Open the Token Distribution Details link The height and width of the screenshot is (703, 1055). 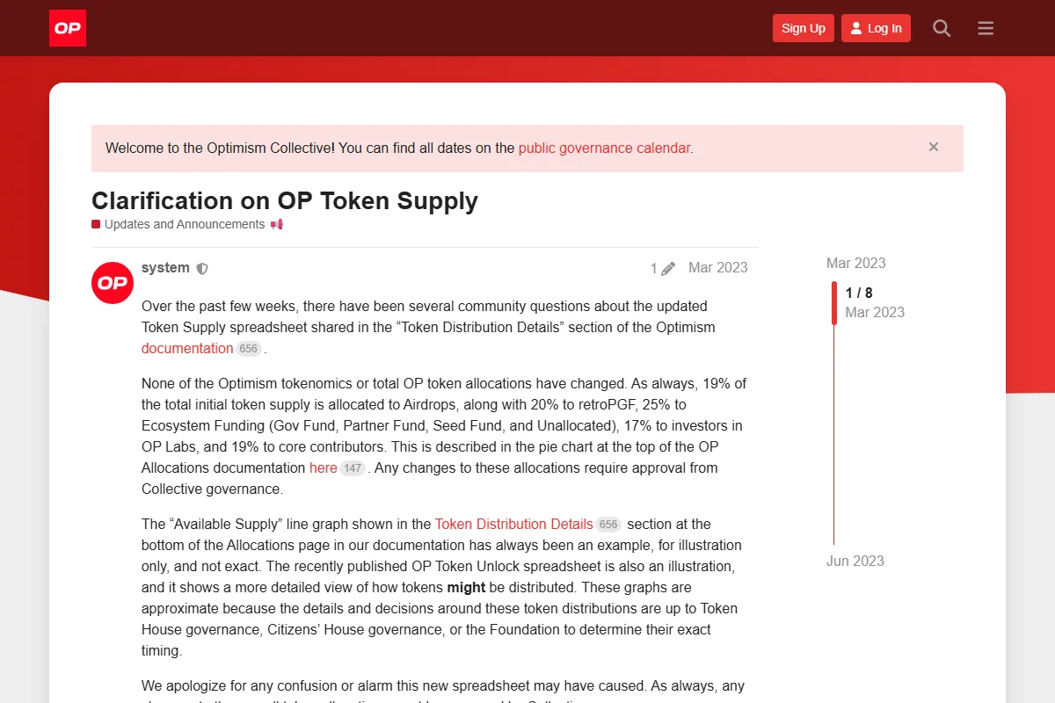(x=513, y=524)
